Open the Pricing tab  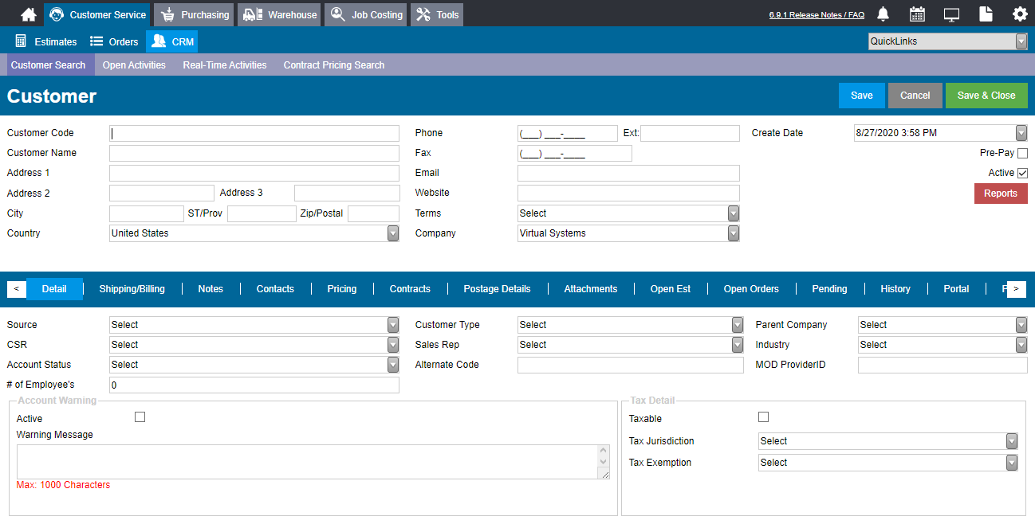[342, 289]
